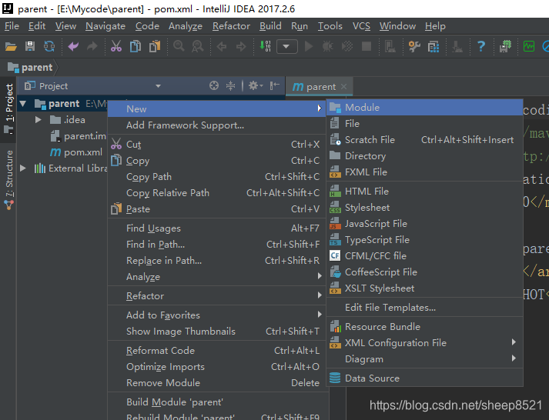Select Remove Module in context menu
549x420 pixels.
pos(216,382)
